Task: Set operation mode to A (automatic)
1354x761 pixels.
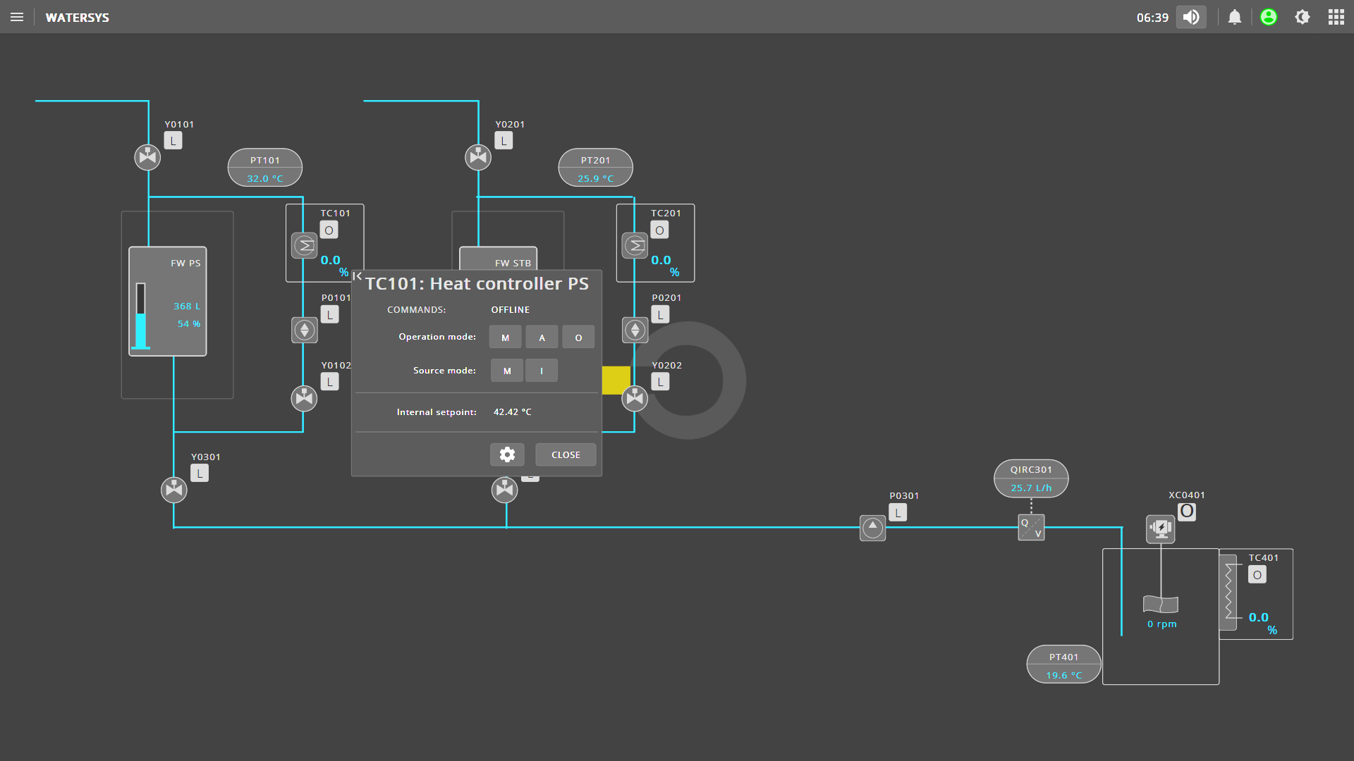Action: (542, 338)
